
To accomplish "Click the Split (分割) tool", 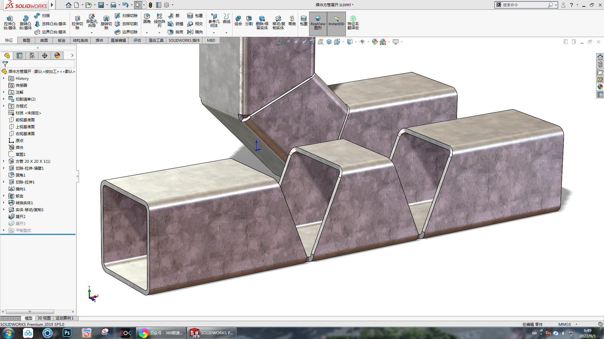I will [x=249, y=21].
